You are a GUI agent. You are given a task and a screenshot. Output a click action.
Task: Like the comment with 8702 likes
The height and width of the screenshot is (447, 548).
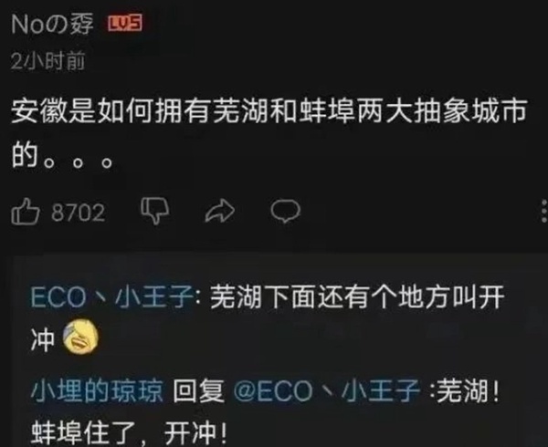(25, 212)
